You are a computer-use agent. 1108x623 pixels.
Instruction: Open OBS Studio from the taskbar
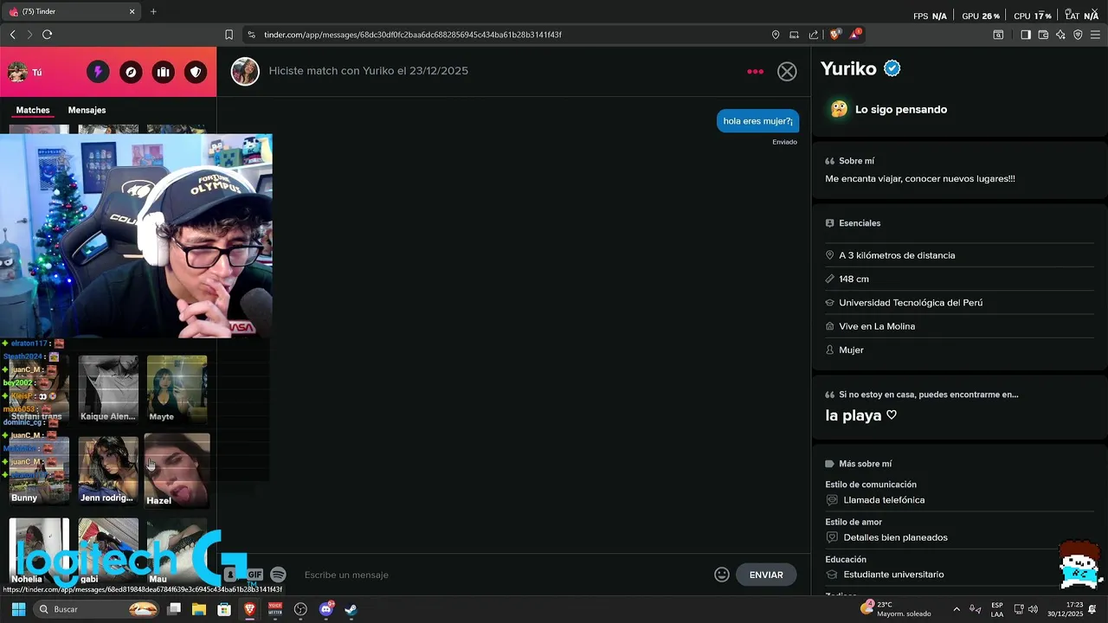(300, 609)
